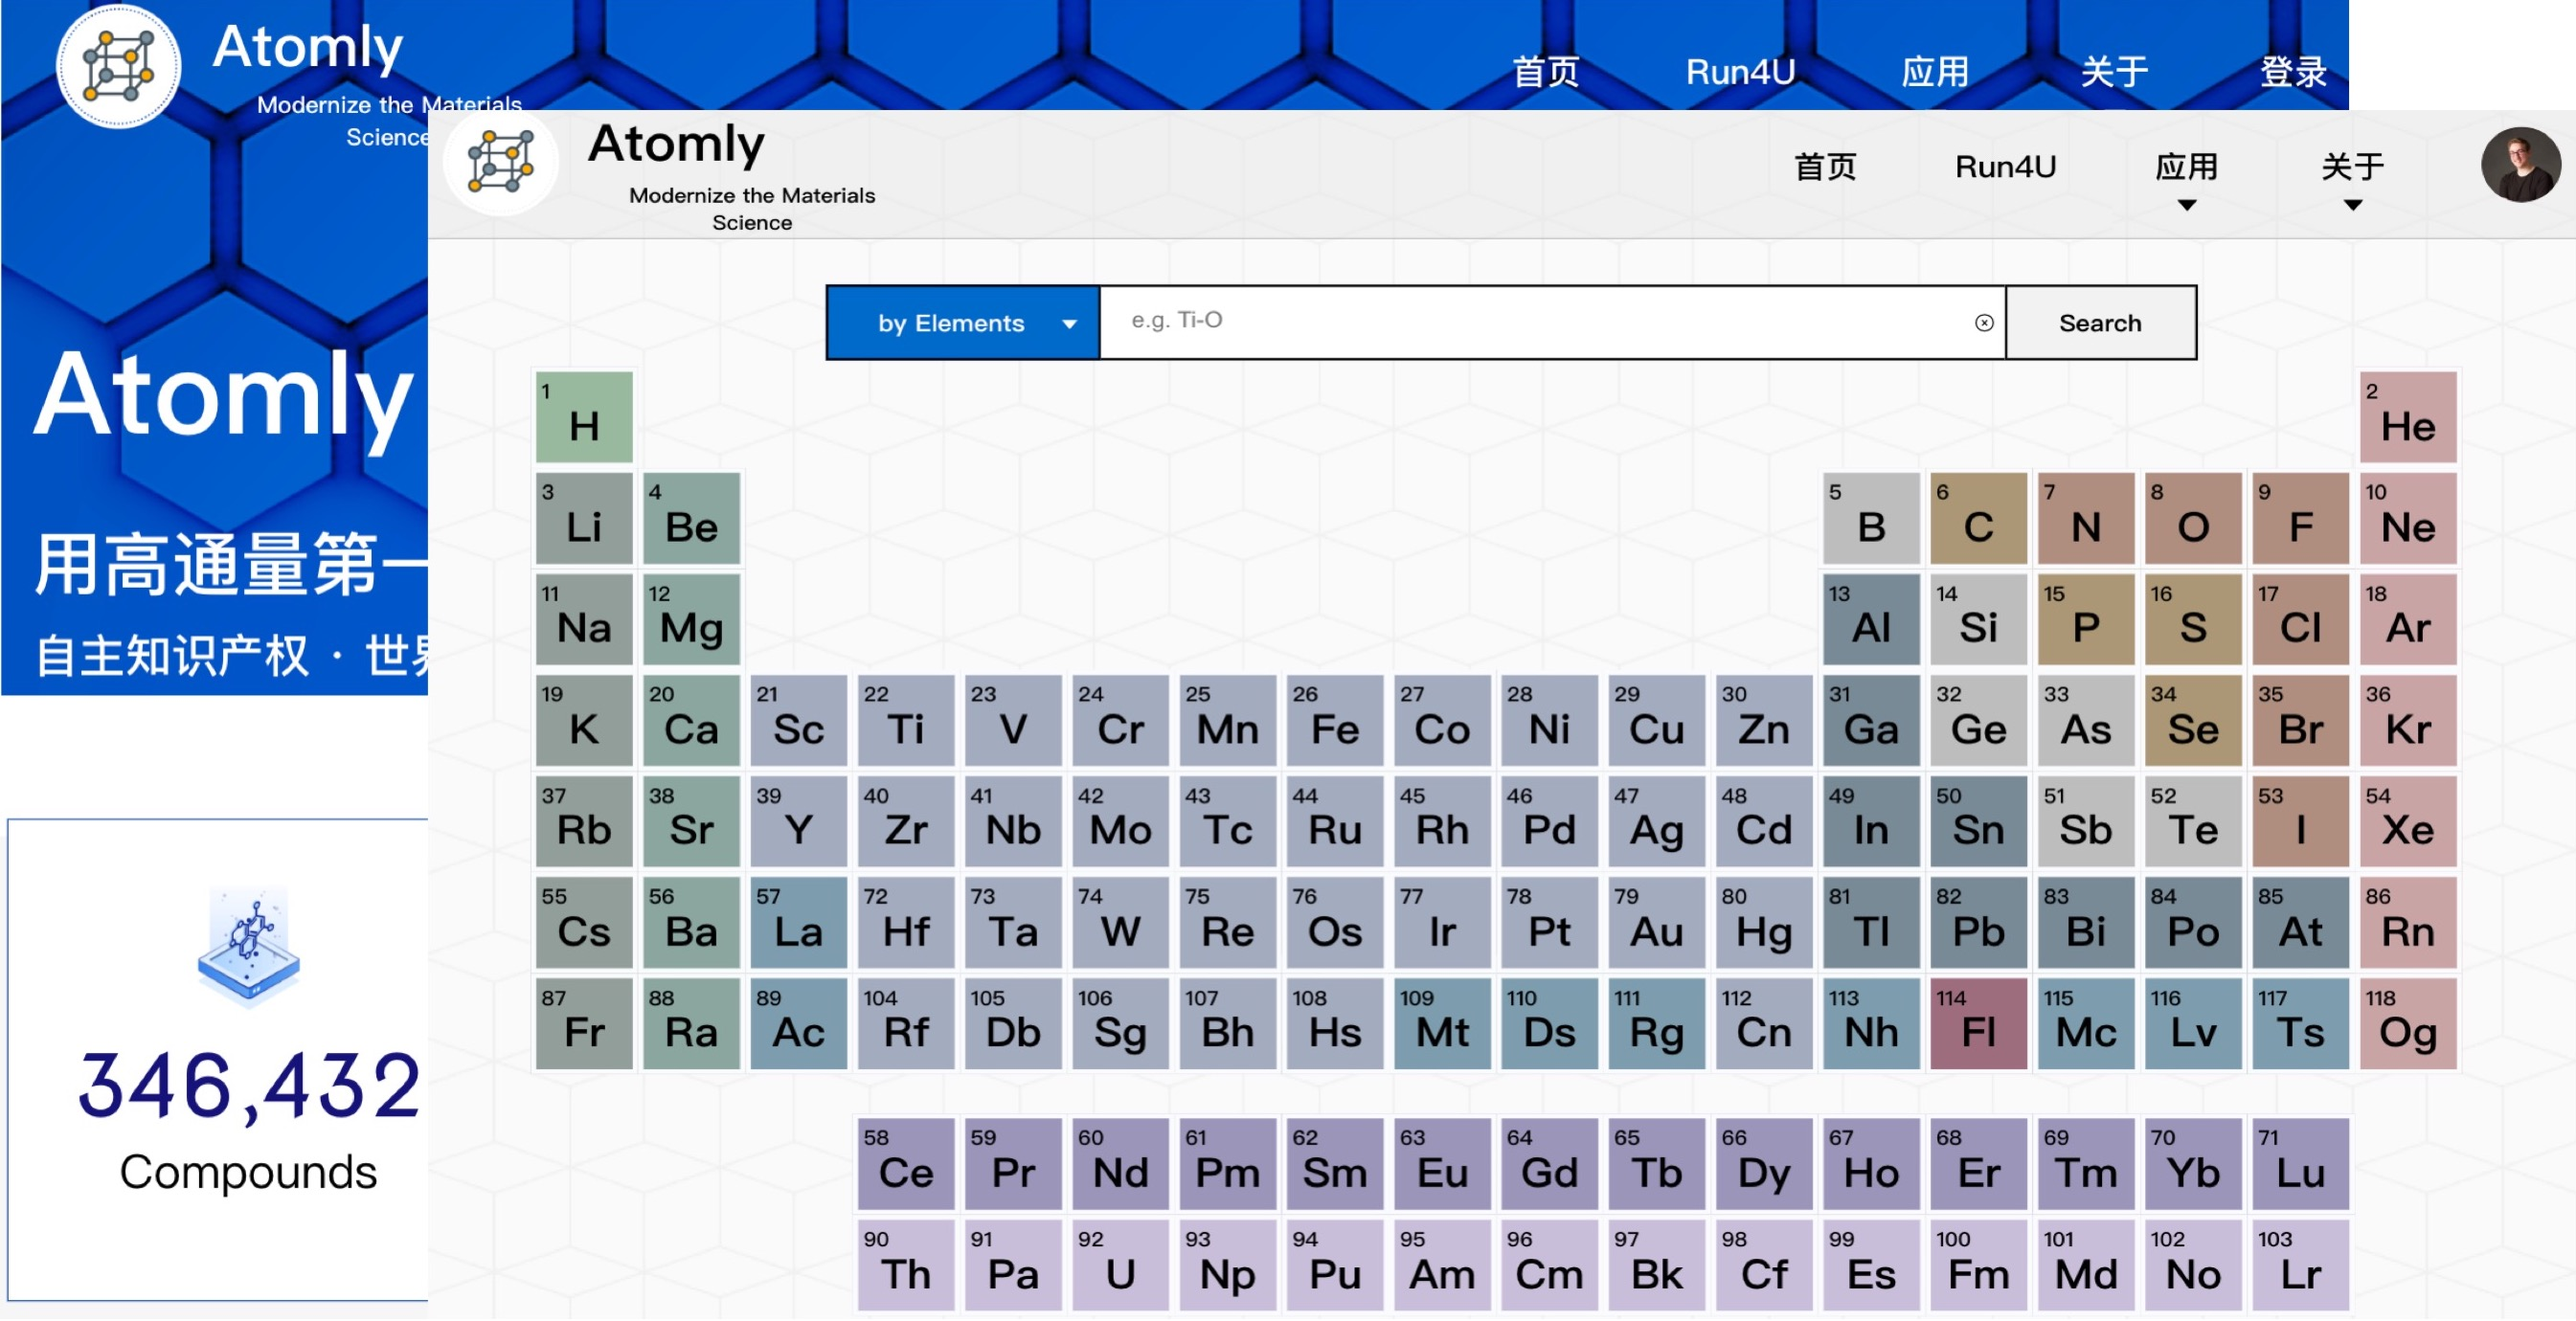This screenshot has width=2576, height=1321.
Task: Click the element search input field
Action: point(1540,322)
